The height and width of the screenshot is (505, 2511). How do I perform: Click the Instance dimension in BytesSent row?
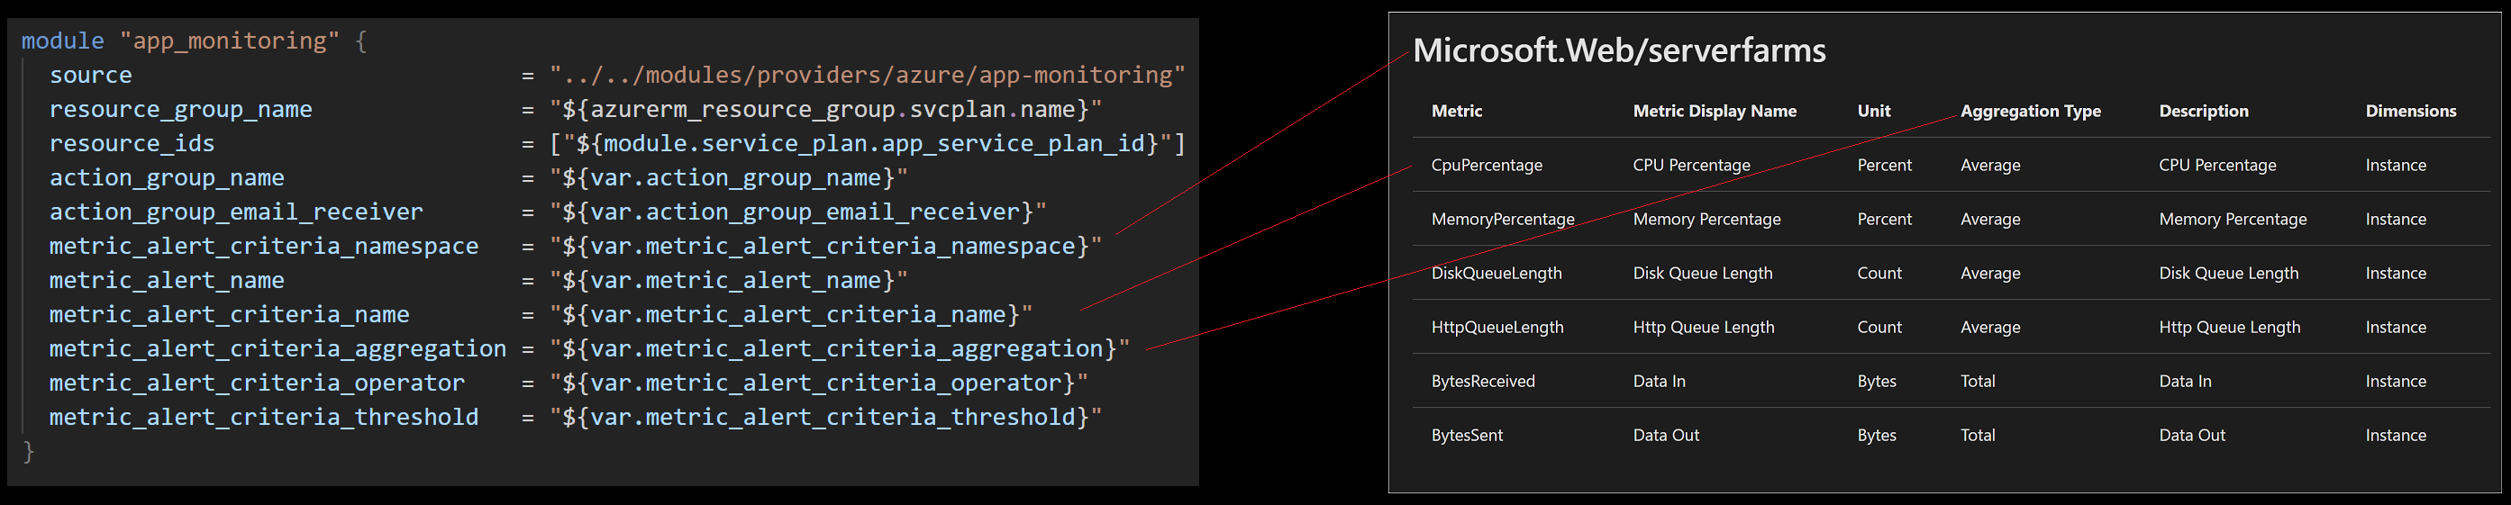2395,436
